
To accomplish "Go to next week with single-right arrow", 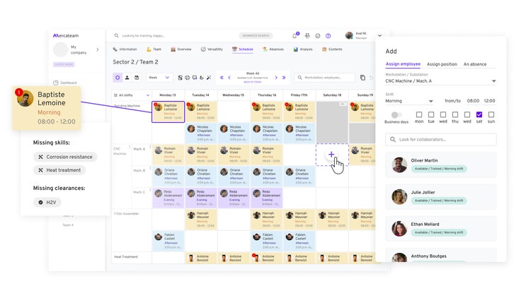I will tap(276, 78).
